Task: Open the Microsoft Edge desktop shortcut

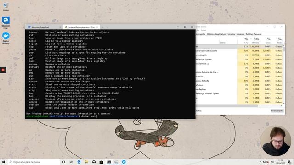Action: [x=6, y=22]
